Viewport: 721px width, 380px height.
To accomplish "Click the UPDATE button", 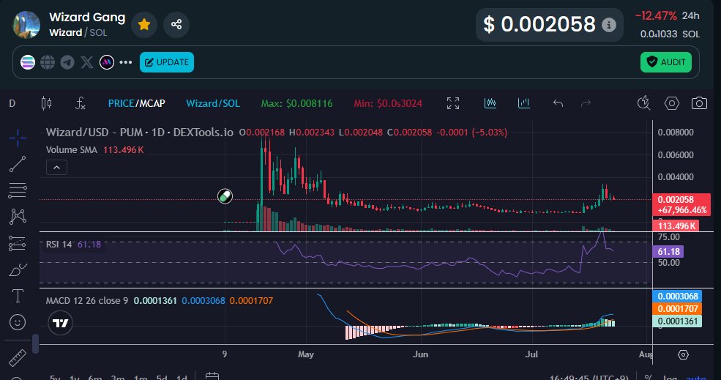I will coord(167,62).
